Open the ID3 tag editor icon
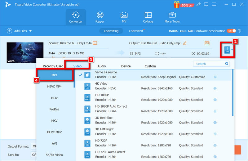This screenshot has width=248, height=161. [207, 43]
